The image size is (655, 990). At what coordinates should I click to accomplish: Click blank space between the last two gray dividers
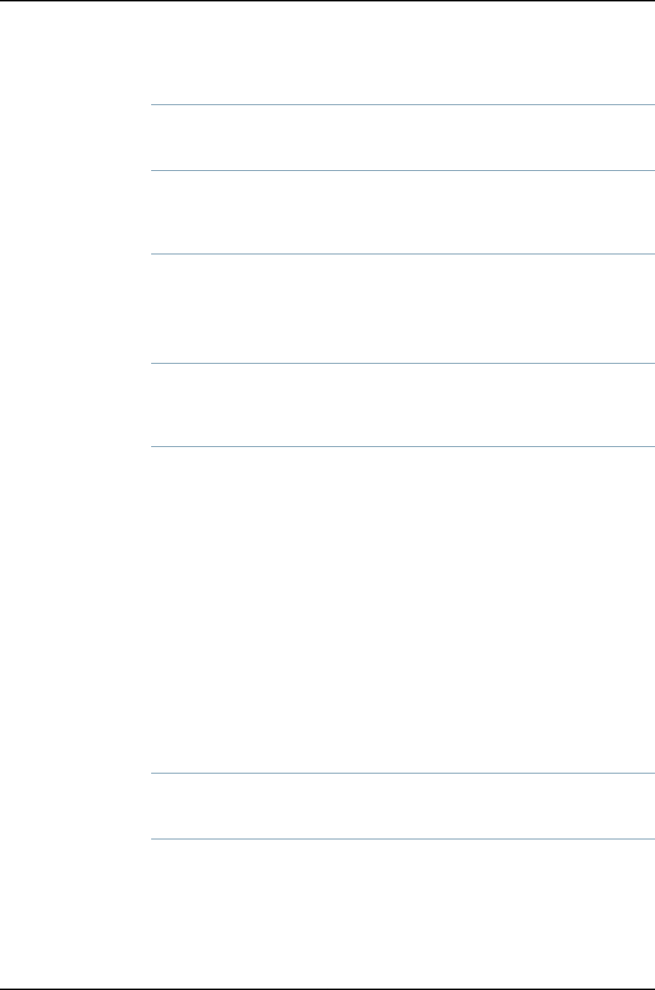[x=403, y=806]
